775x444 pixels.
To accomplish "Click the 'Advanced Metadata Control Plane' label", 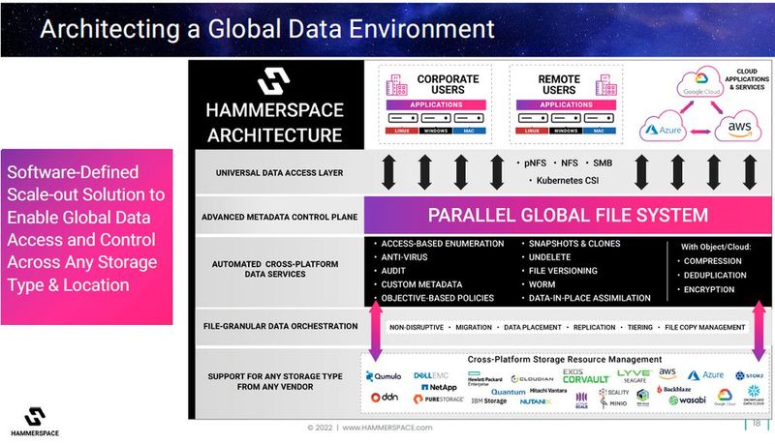I will coord(279,217).
